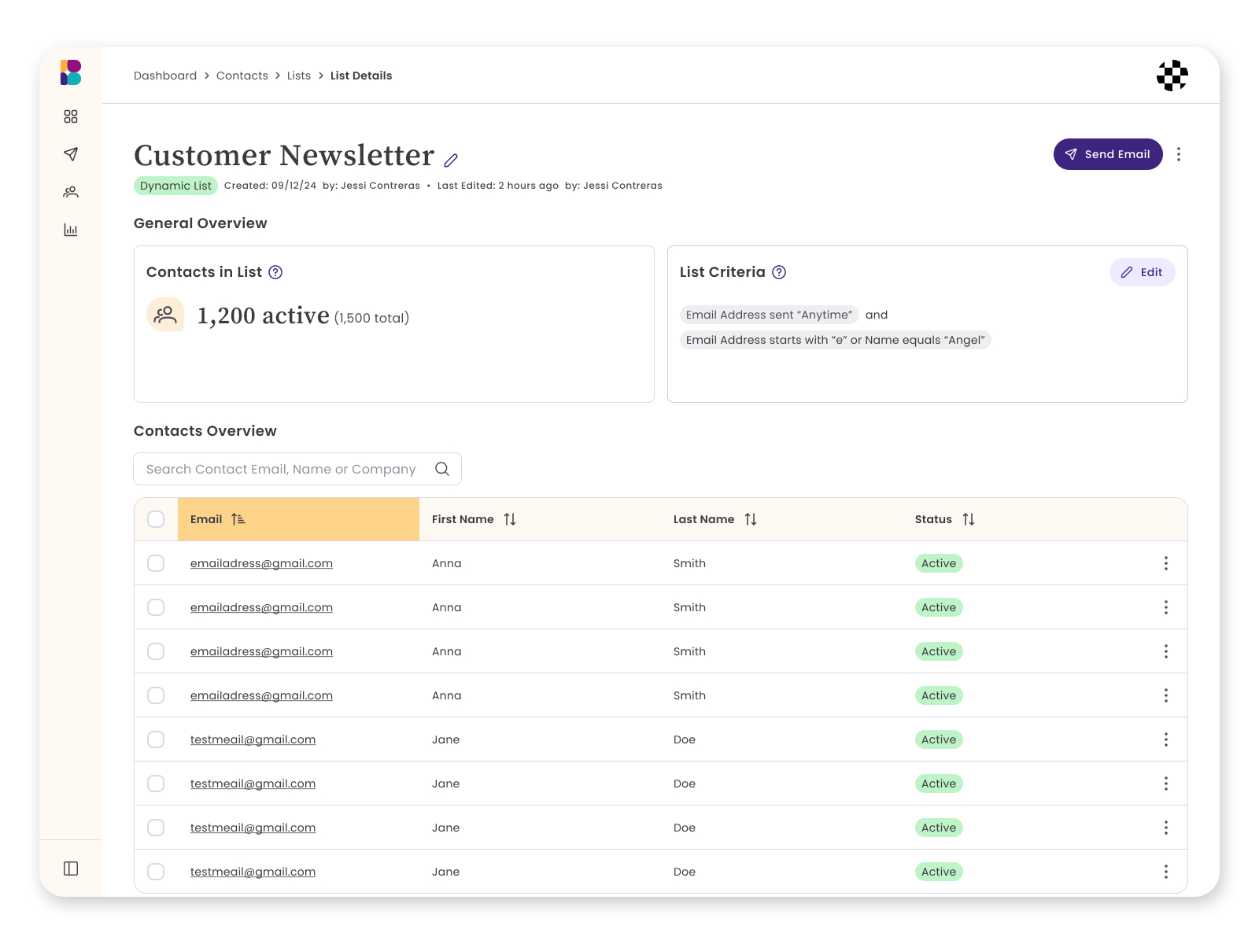Click Active status badge in last row
Screen dimensions: 1259x944
(939, 872)
